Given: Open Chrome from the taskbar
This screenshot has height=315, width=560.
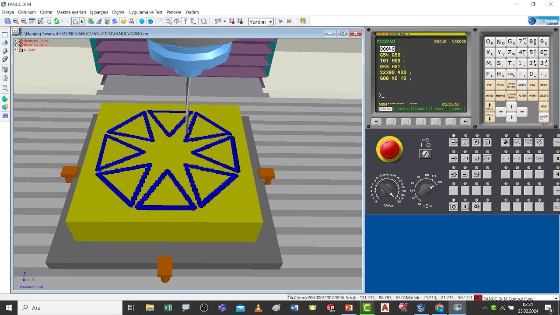Looking at the screenshot, I should [439, 308].
